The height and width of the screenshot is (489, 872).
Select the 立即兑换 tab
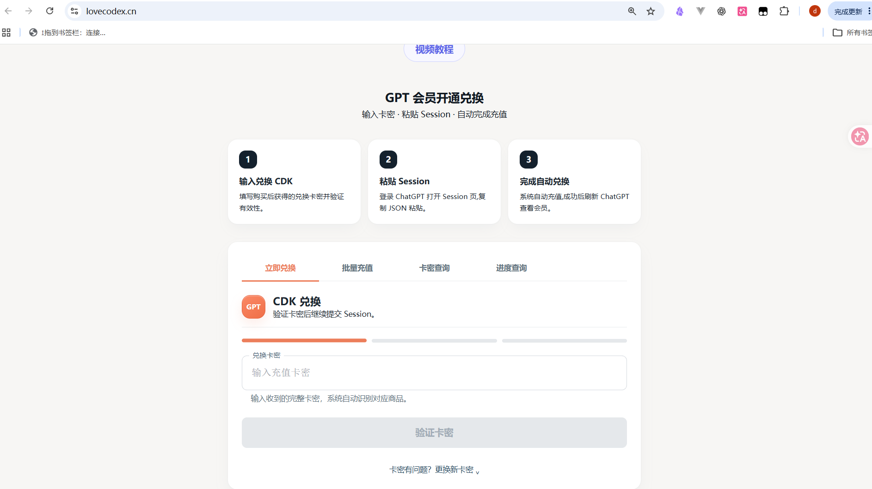tap(280, 268)
